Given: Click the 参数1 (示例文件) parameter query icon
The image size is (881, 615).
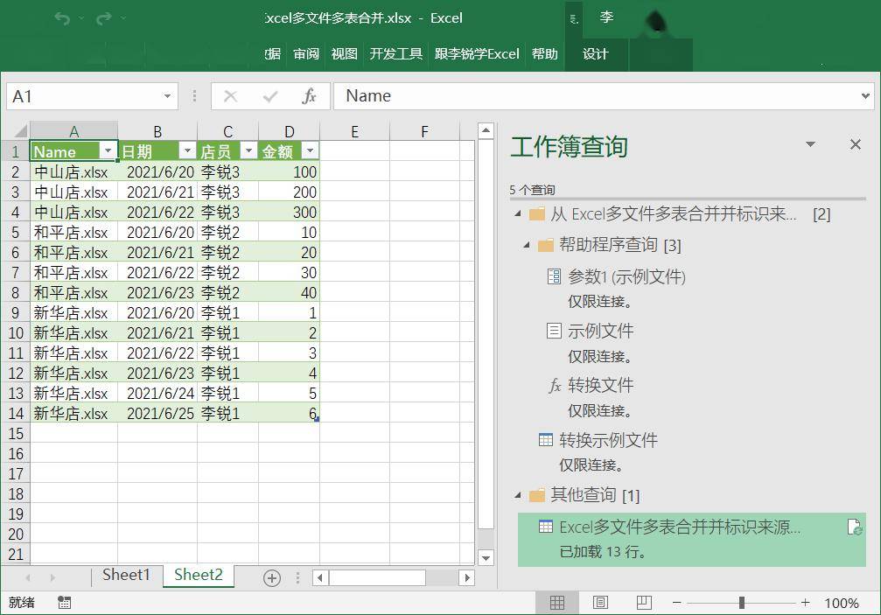Looking at the screenshot, I should pyautogui.click(x=554, y=276).
